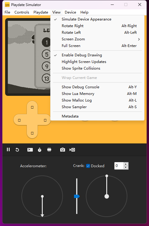Viewport: 149px width, 226px height.
Task: Open the File menu
Action: coord(7,12)
